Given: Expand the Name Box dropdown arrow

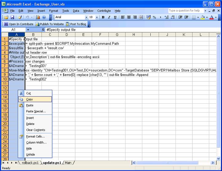Looking at the screenshot, I should pos(28,30).
